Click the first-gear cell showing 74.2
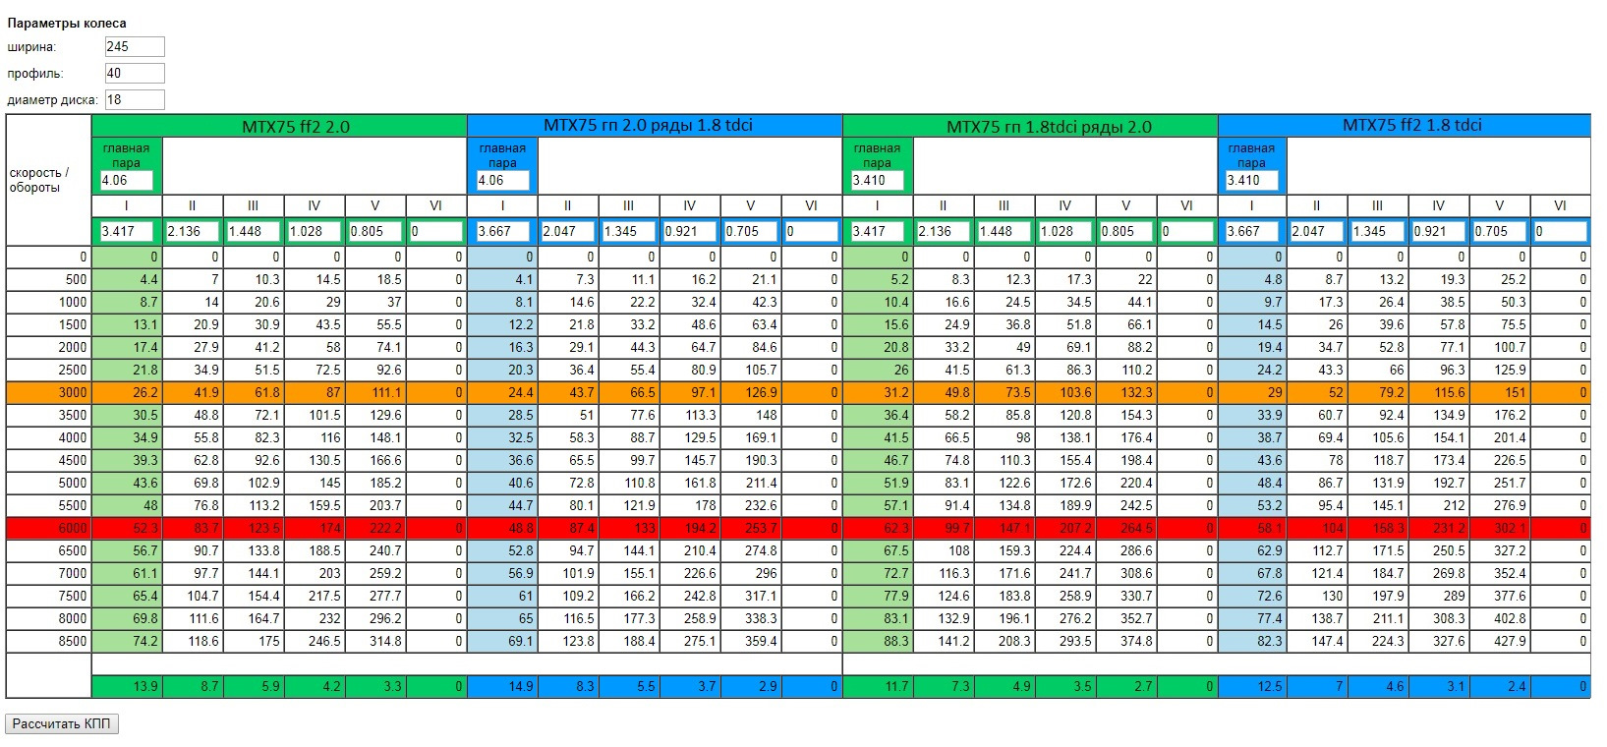1607x747 pixels. (127, 641)
